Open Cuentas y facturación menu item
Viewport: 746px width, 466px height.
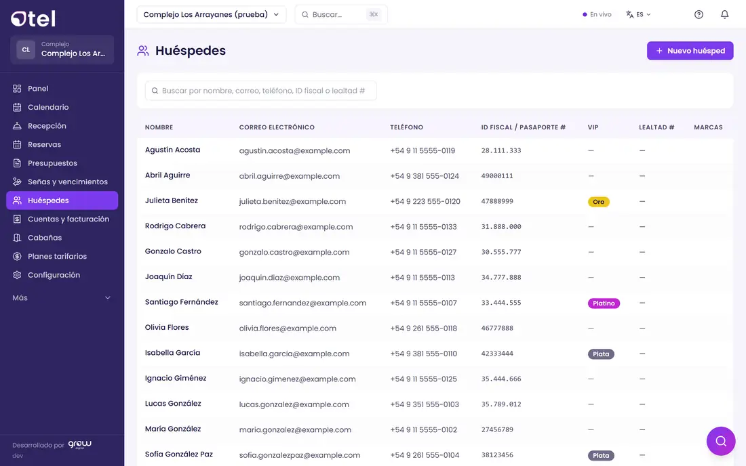(62, 219)
